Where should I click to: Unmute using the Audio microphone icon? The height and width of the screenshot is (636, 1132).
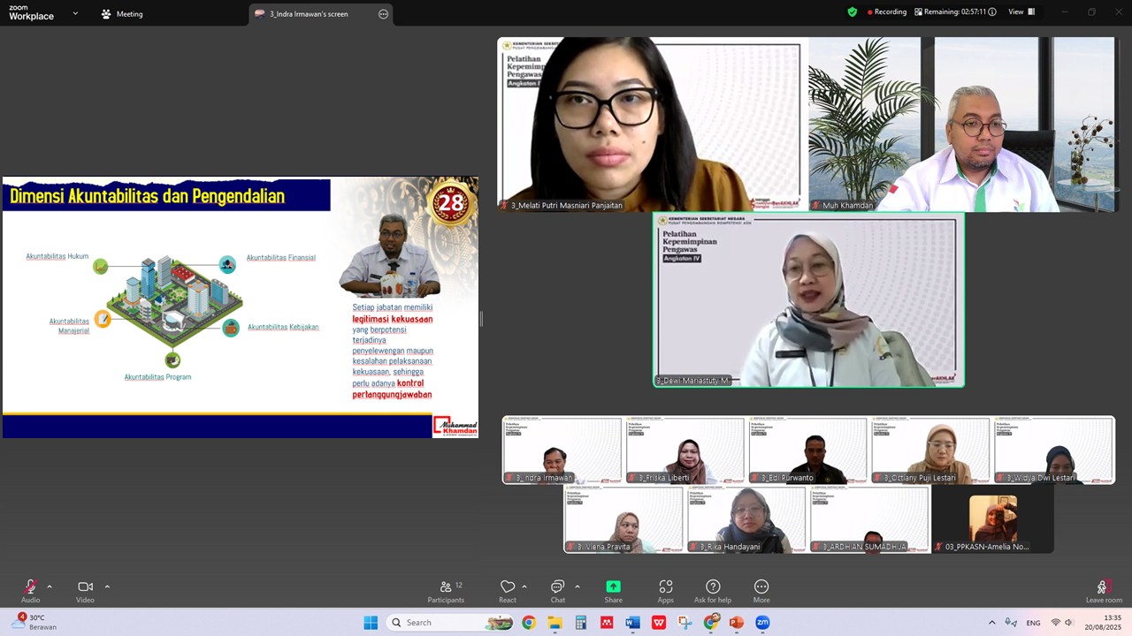pyautogui.click(x=30, y=587)
